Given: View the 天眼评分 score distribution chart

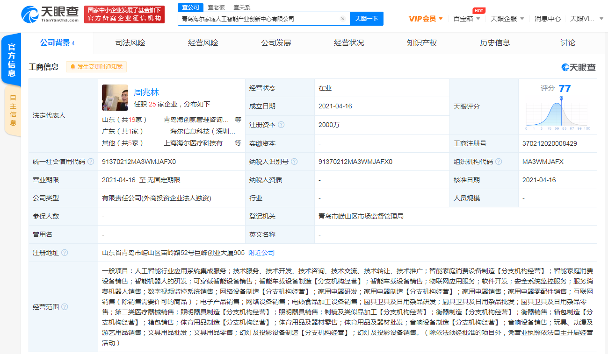Looking at the screenshot, I should click(557, 113).
